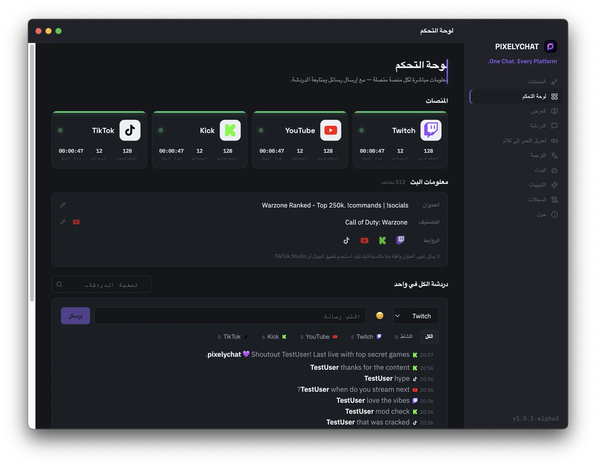Click YouTube icon beside category pencil
The image size is (596, 466).
(x=76, y=222)
